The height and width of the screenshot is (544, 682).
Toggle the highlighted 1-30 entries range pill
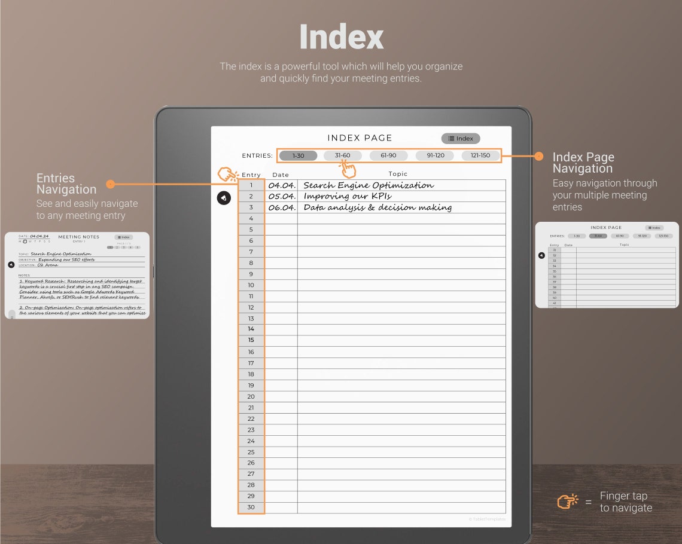click(297, 155)
